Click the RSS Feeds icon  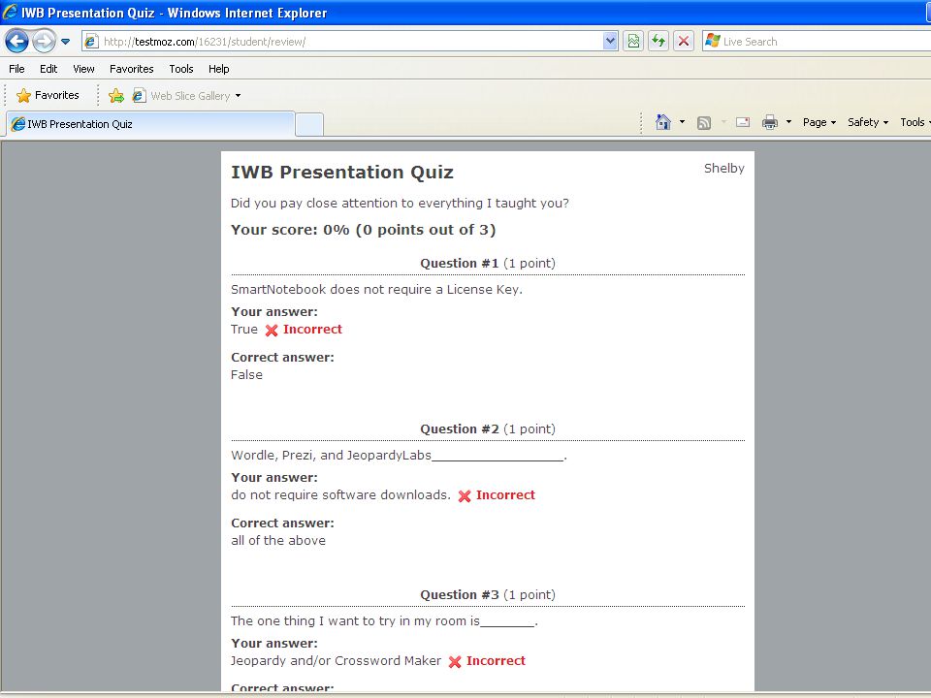pos(704,123)
